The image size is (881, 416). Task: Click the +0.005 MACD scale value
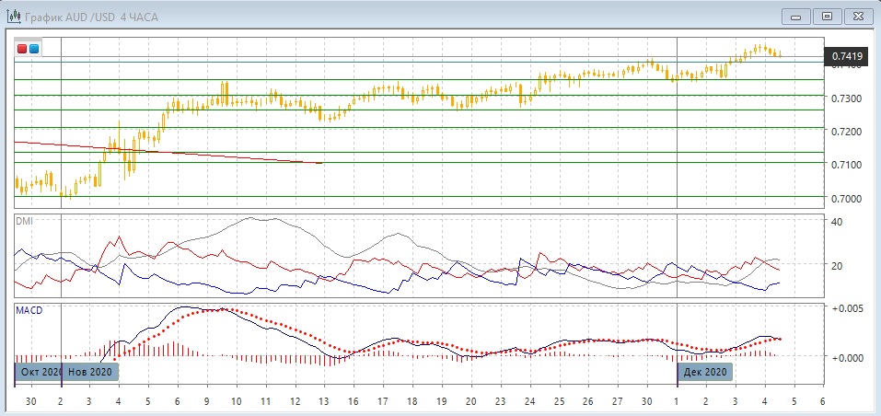point(848,308)
